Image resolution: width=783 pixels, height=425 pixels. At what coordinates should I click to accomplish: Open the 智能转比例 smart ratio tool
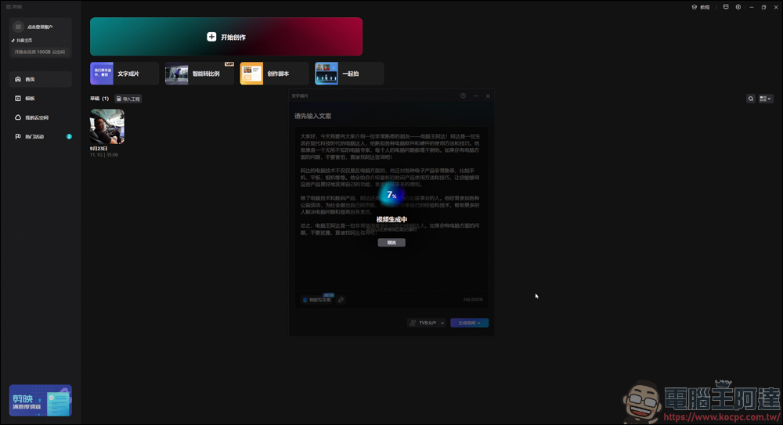[x=200, y=74]
